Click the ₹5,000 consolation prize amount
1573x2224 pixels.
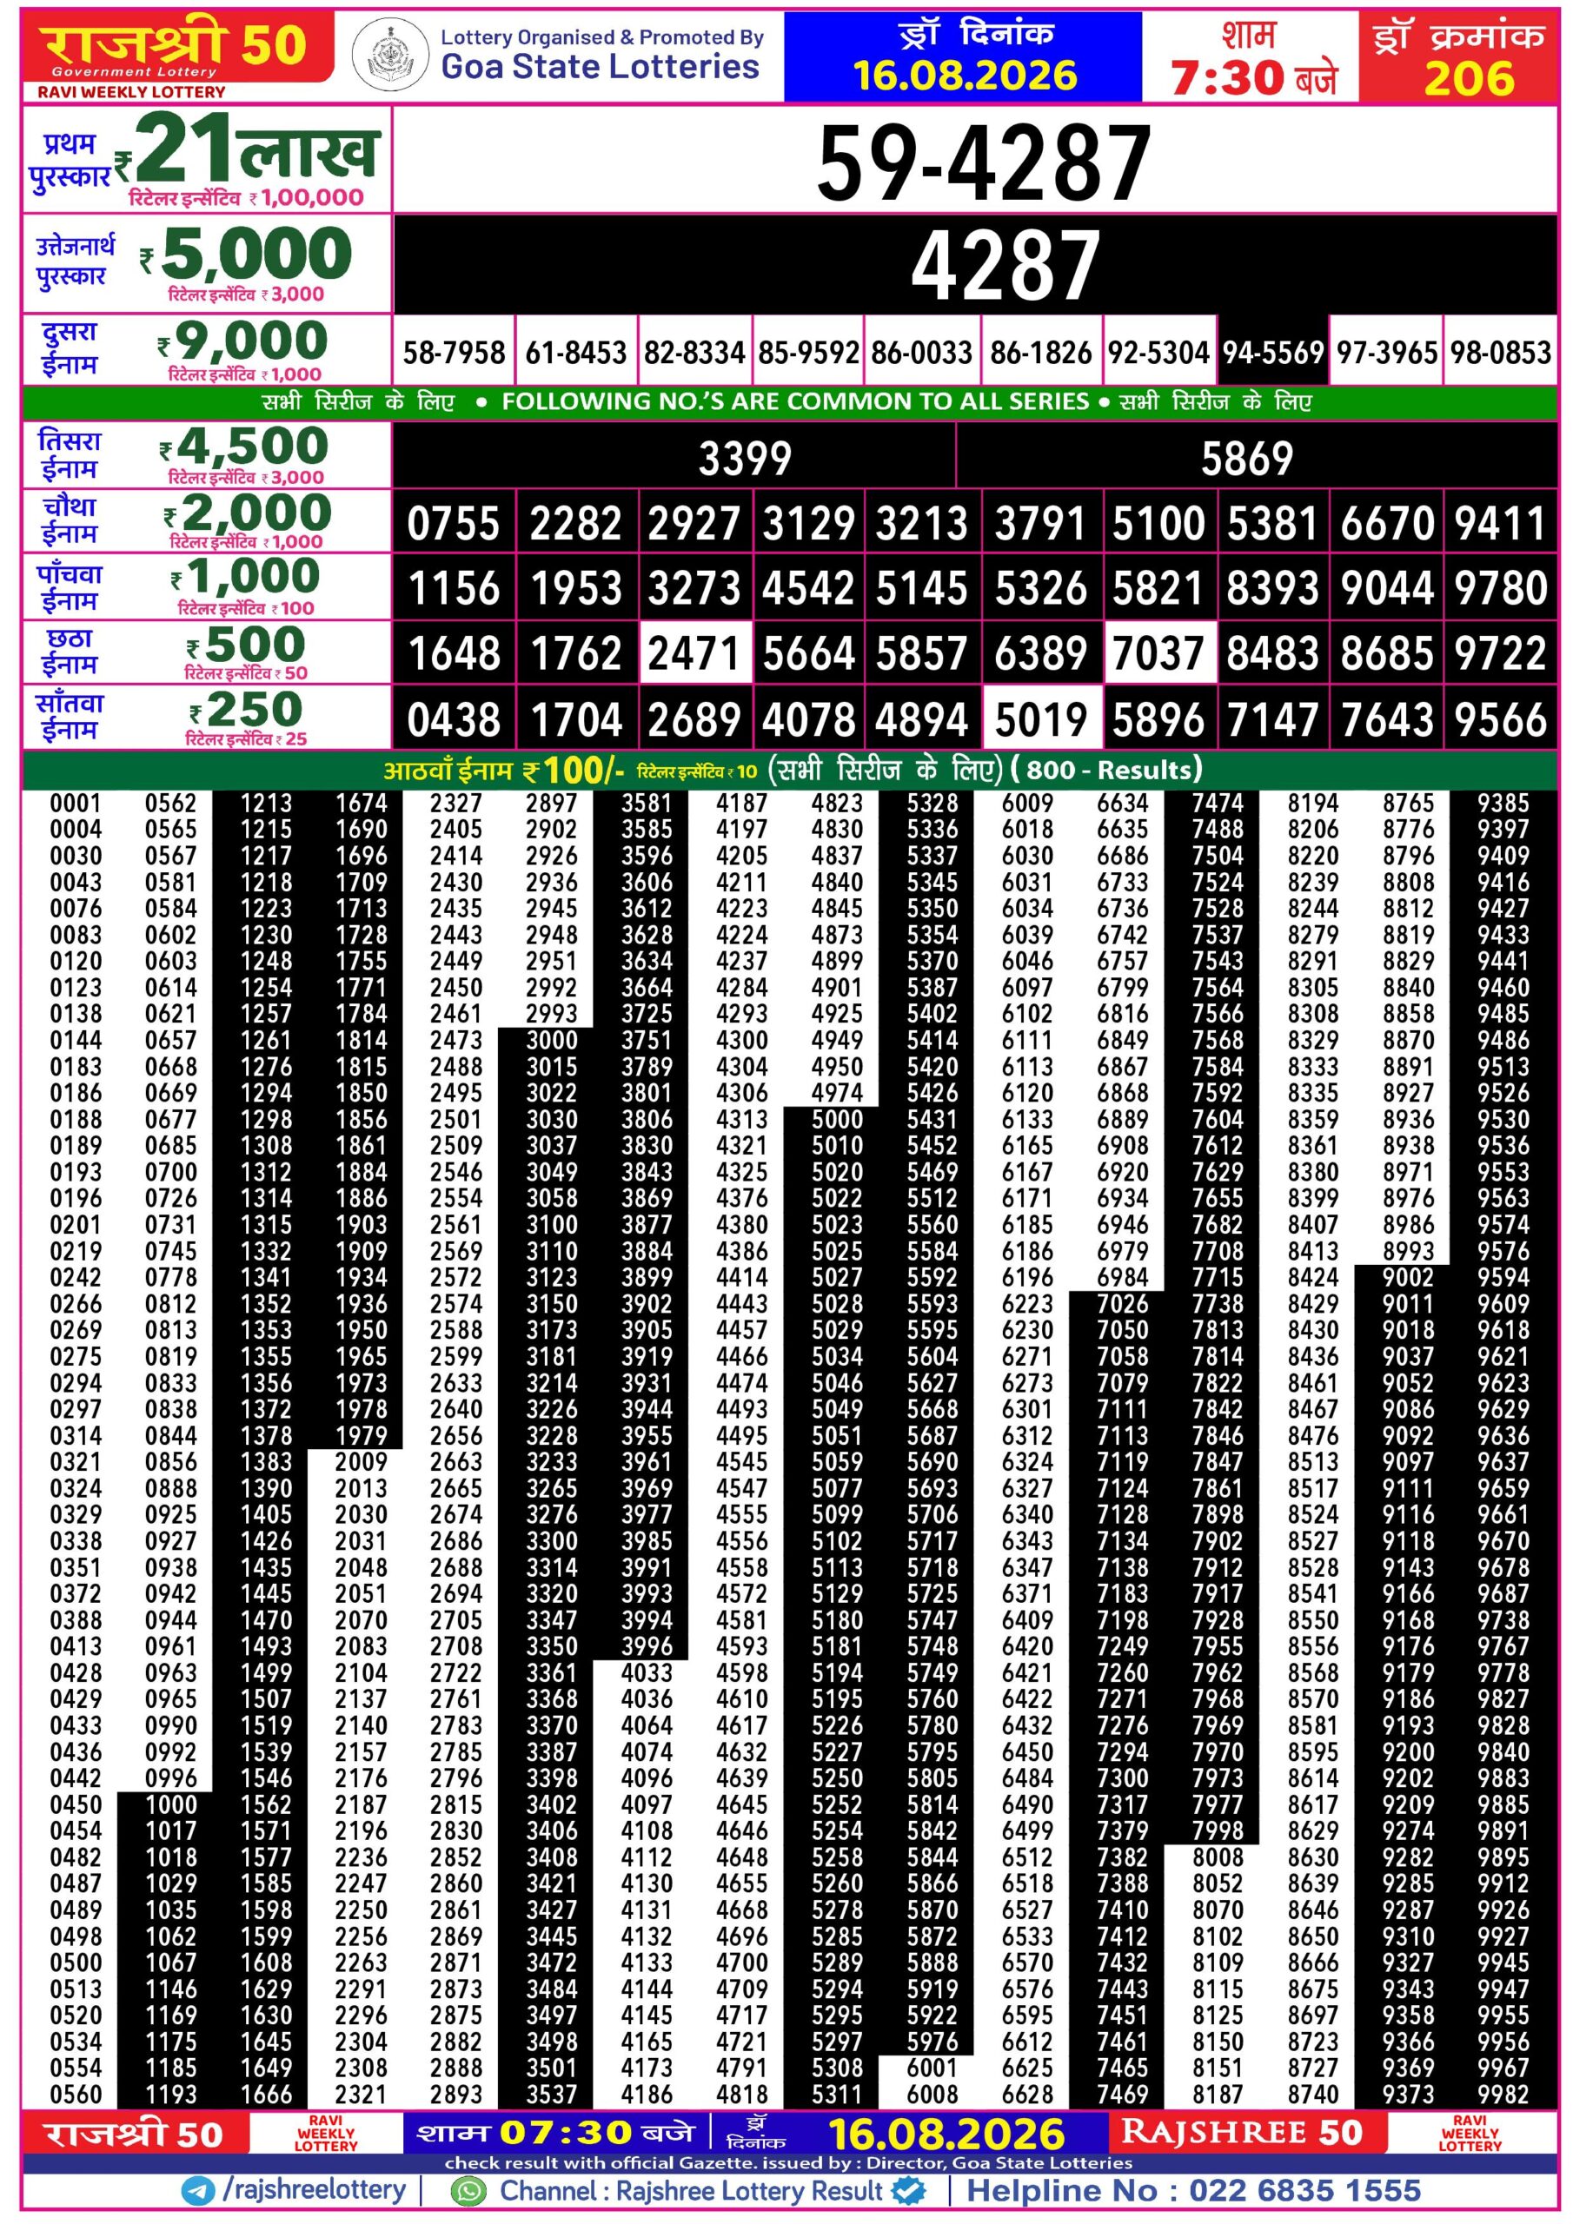point(246,254)
